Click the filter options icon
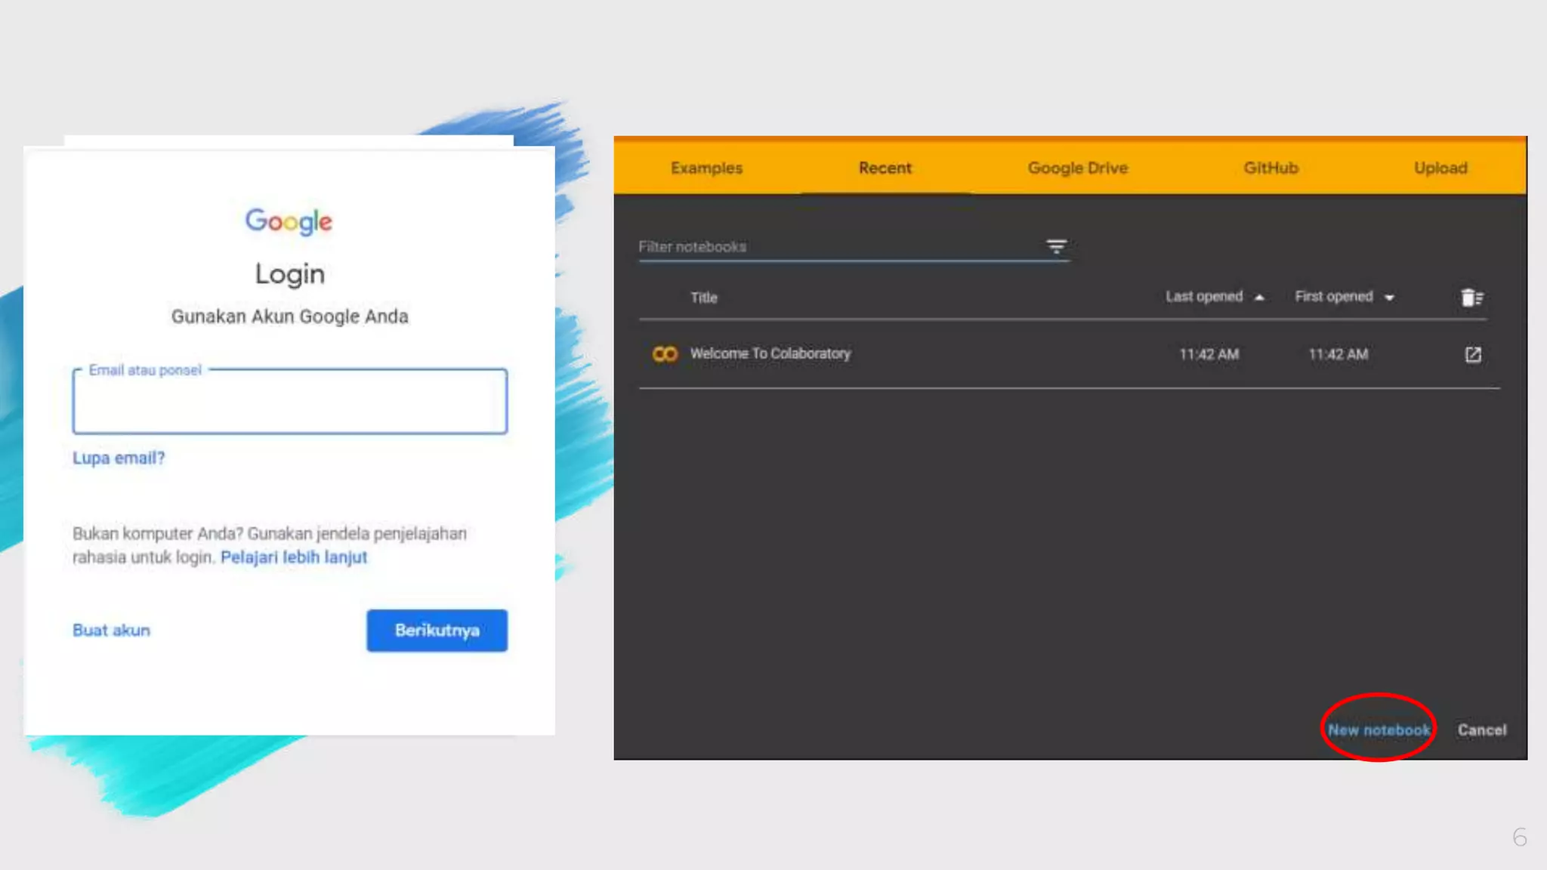Viewport: 1547px width, 870px height. [x=1056, y=246]
